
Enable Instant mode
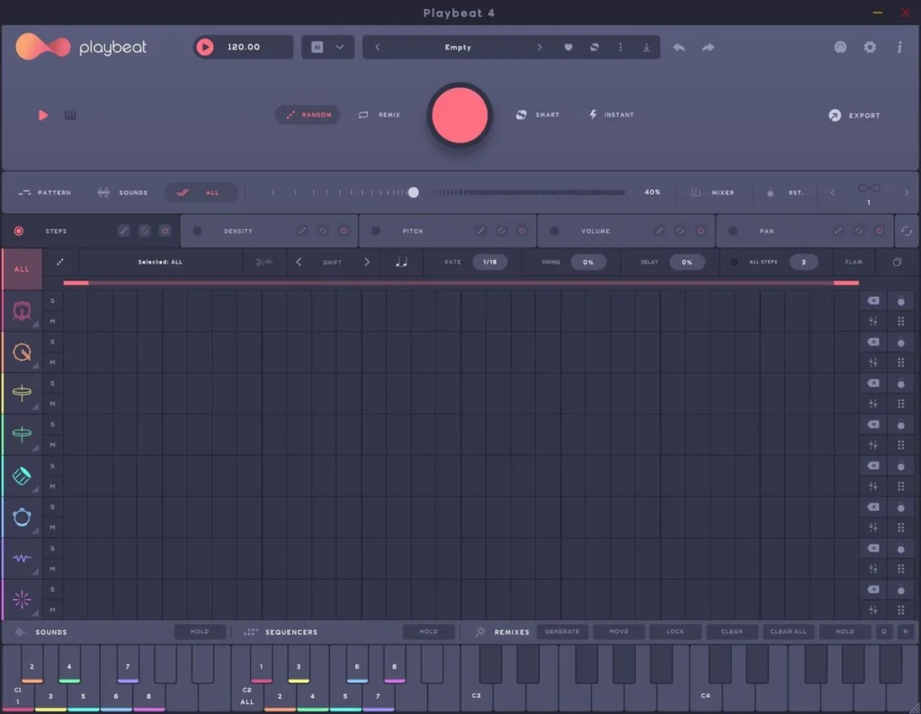tap(612, 115)
